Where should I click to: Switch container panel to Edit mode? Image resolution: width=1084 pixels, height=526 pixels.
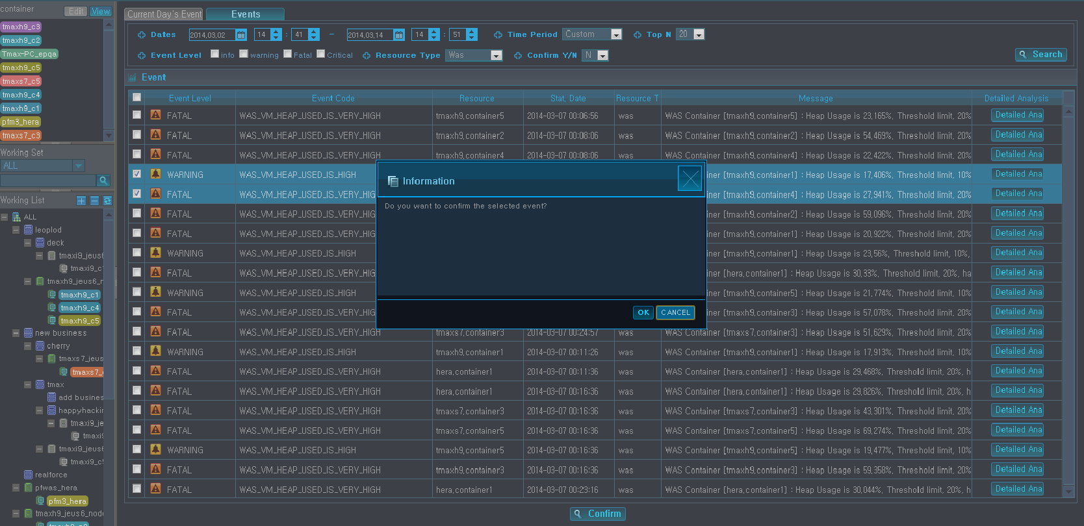click(x=76, y=12)
